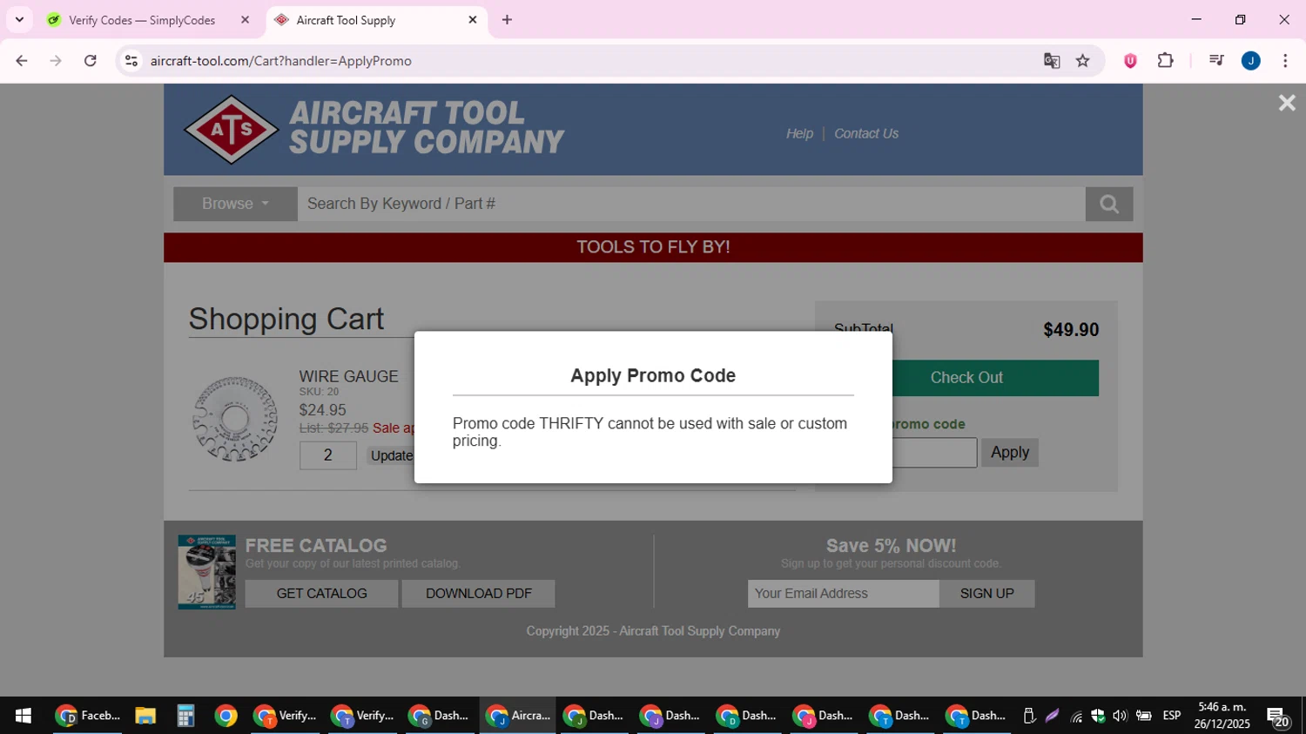The image size is (1306, 734).
Task: Open a new browser tab
Action: pyautogui.click(x=507, y=20)
